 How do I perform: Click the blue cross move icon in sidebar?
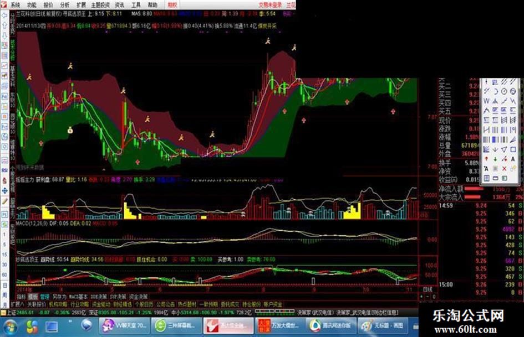pos(4,190)
